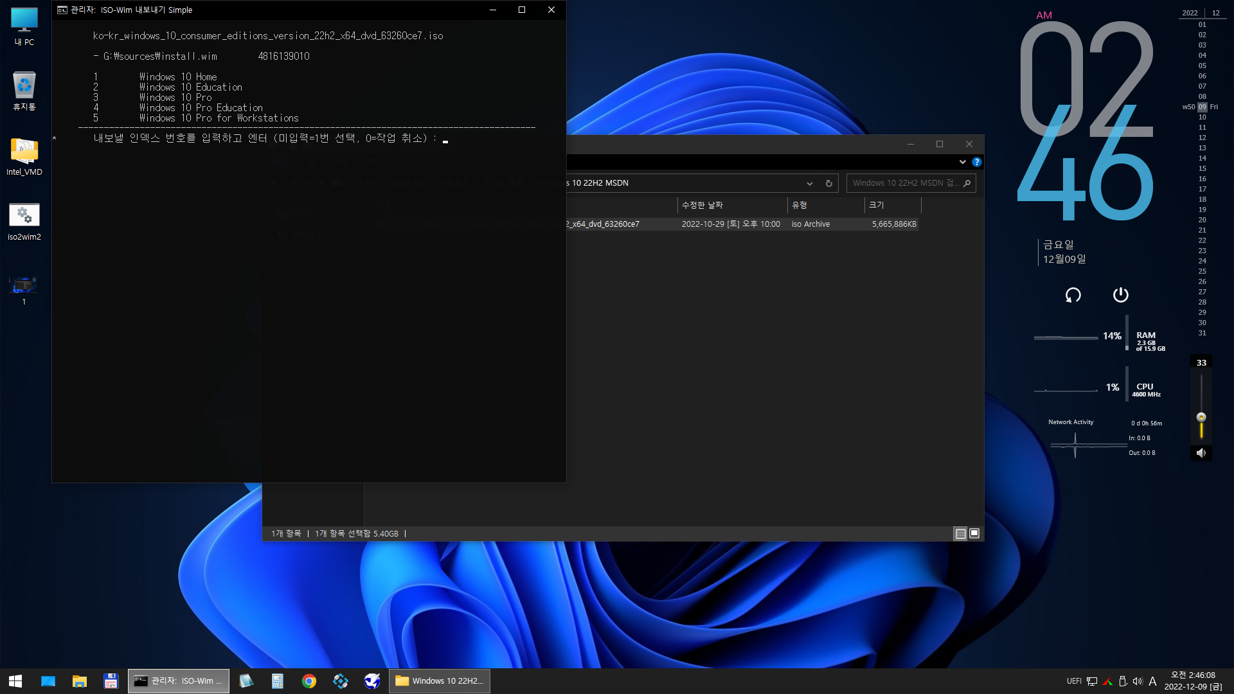Select day 15 in the calendar widget
This screenshot has width=1234, height=694.
[1202, 168]
